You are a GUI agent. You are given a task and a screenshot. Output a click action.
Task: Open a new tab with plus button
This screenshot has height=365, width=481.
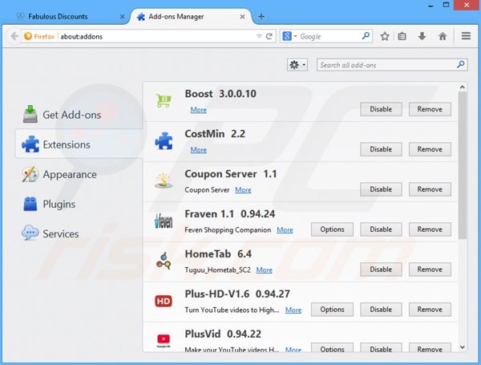point(261,16)
